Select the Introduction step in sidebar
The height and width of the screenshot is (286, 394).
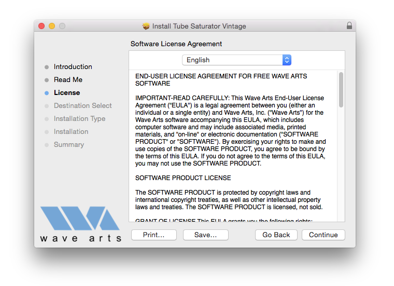(73, 67)
